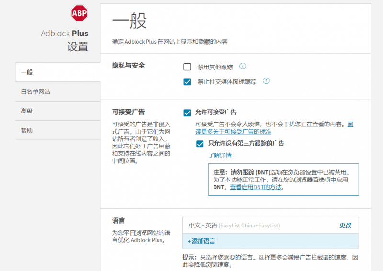Image resolution: width=383 pixels, height=271 pixels.
Task: Click the 可接受广告 section heading
Action: click(128, 112)
